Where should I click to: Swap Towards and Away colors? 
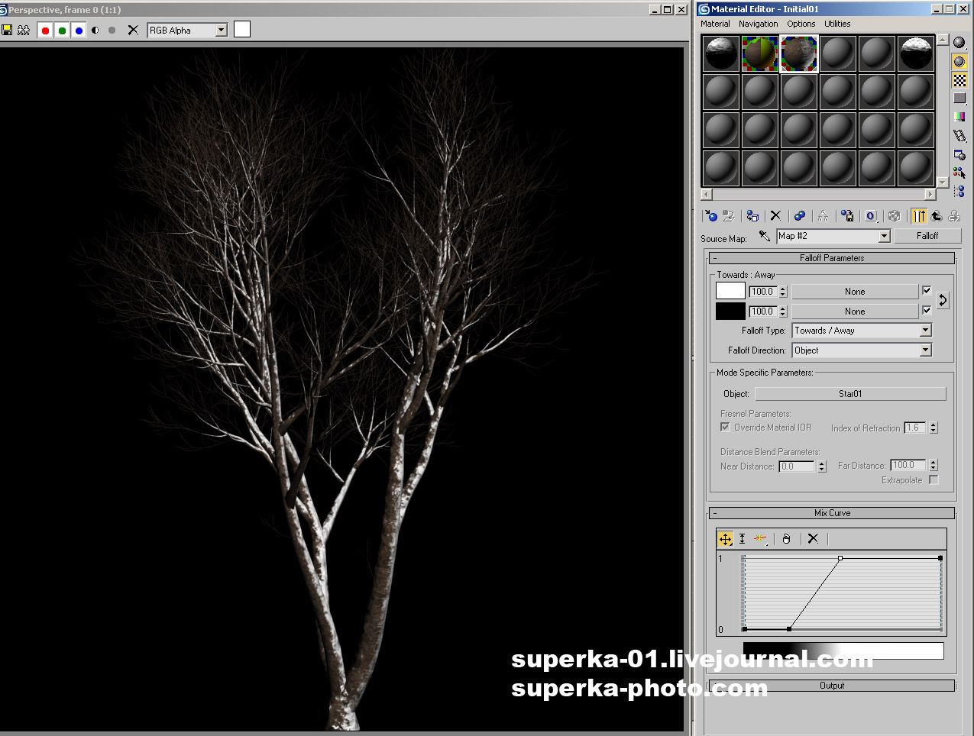tap(943, 301)
